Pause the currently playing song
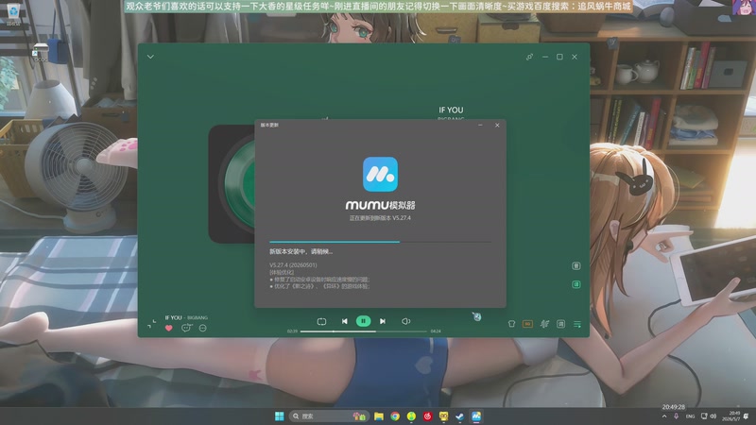756x425 pixels. pos(364,321)
